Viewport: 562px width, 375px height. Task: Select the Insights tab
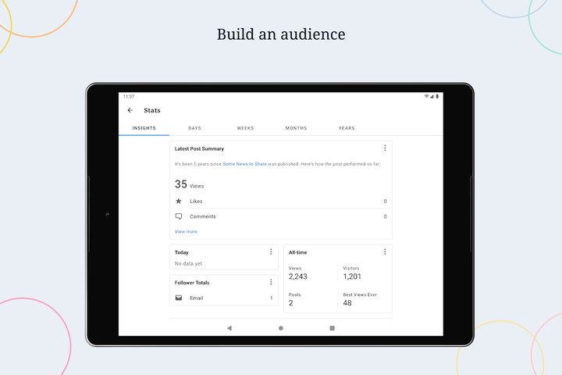(144, 128)
